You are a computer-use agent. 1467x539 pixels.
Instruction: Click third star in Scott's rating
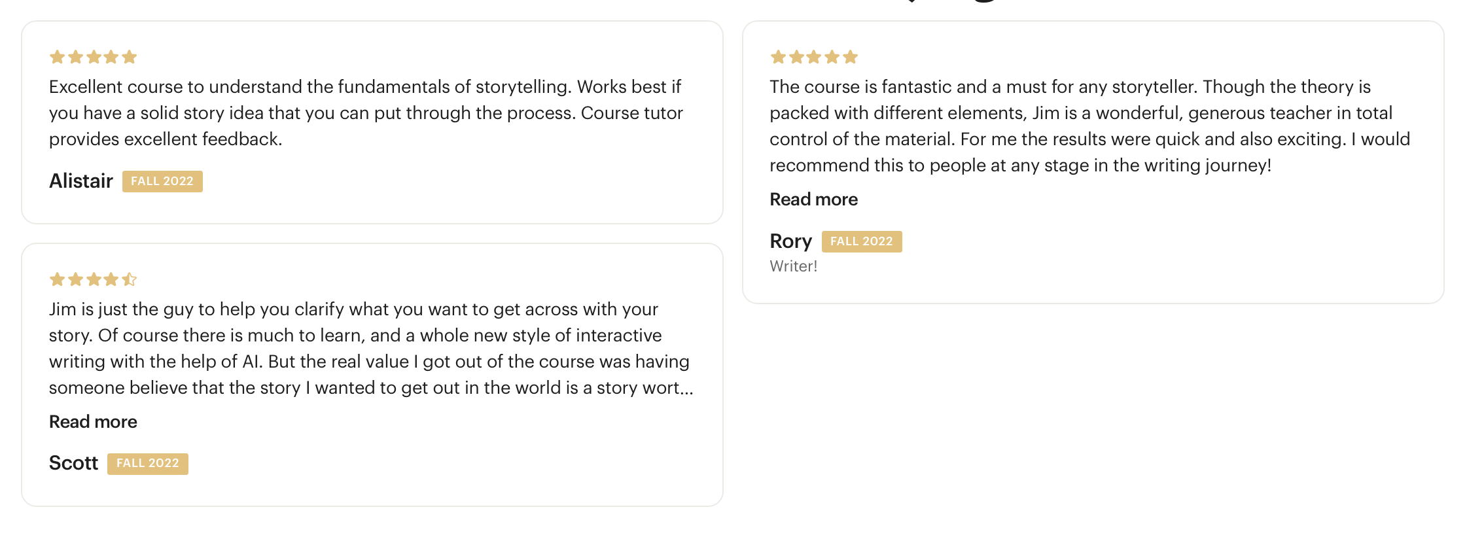point(94,279)
